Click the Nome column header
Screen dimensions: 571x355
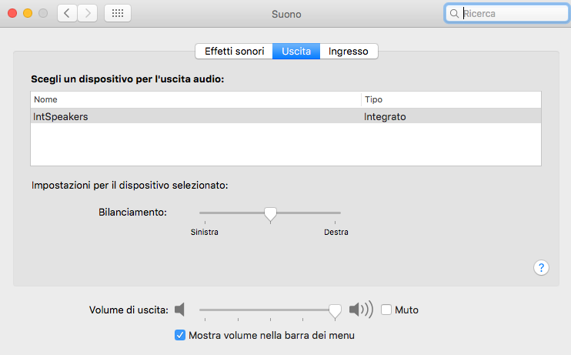(x=195, y=99)
